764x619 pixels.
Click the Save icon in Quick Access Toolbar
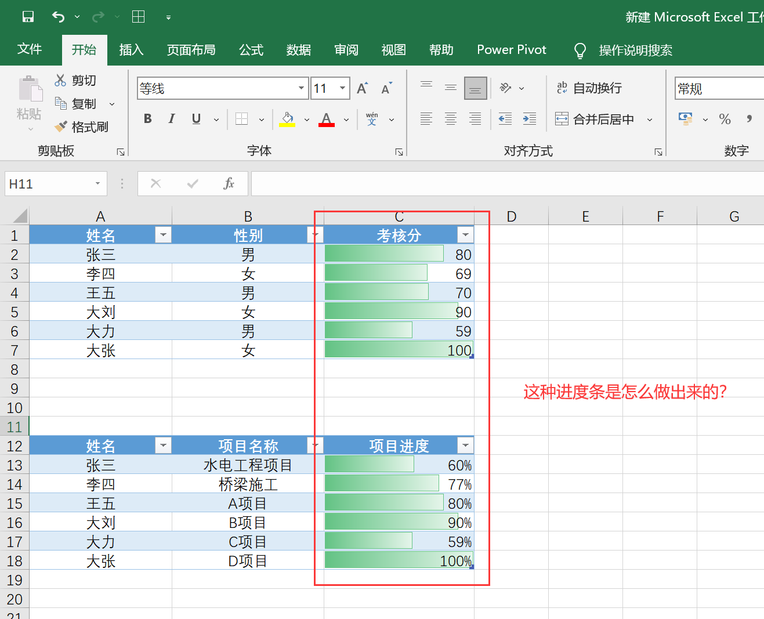point(27,16)
